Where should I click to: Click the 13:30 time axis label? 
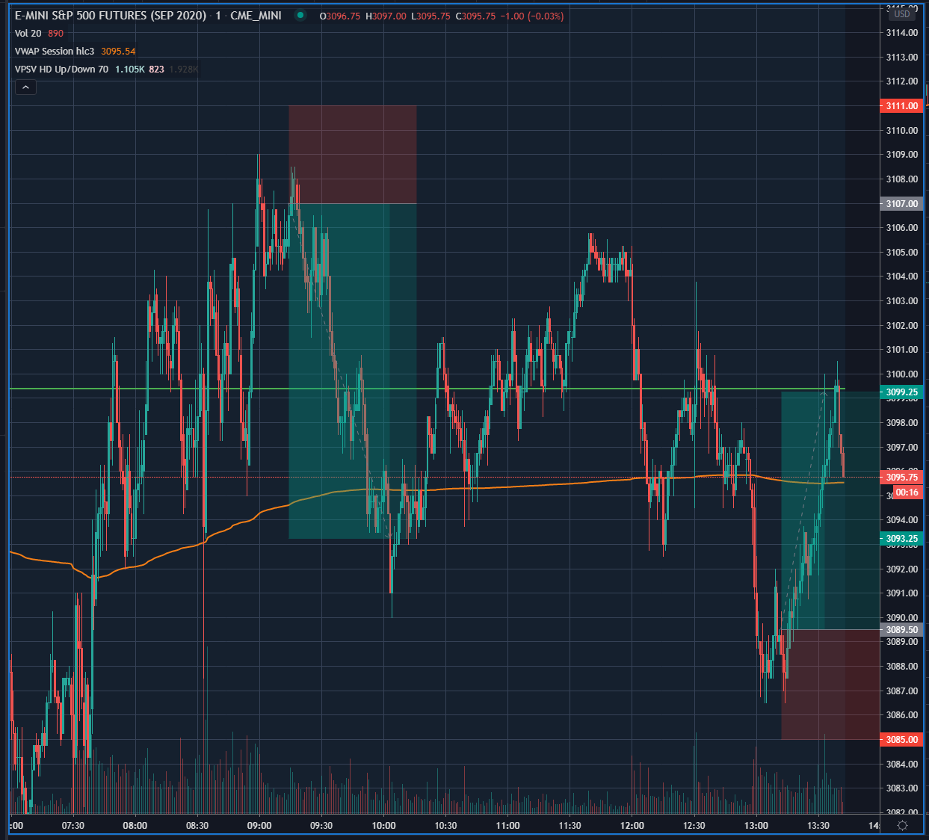tap(818, 826)
